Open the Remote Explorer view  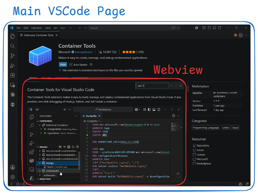click(12, 85)
